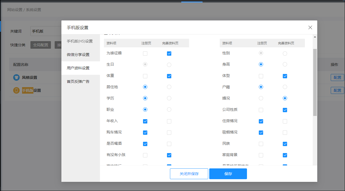This screenshot has width=345, height=191.
Task: Uncheck 住房情况 registration page checkbox
Action: [261, 121]
